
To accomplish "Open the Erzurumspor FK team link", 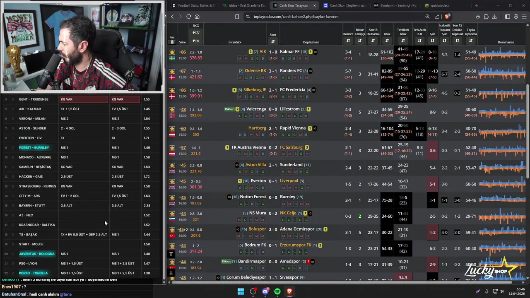I will tap(296, 245).
